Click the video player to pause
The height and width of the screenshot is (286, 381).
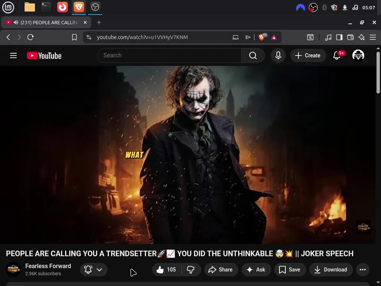(x=188, y=155)
